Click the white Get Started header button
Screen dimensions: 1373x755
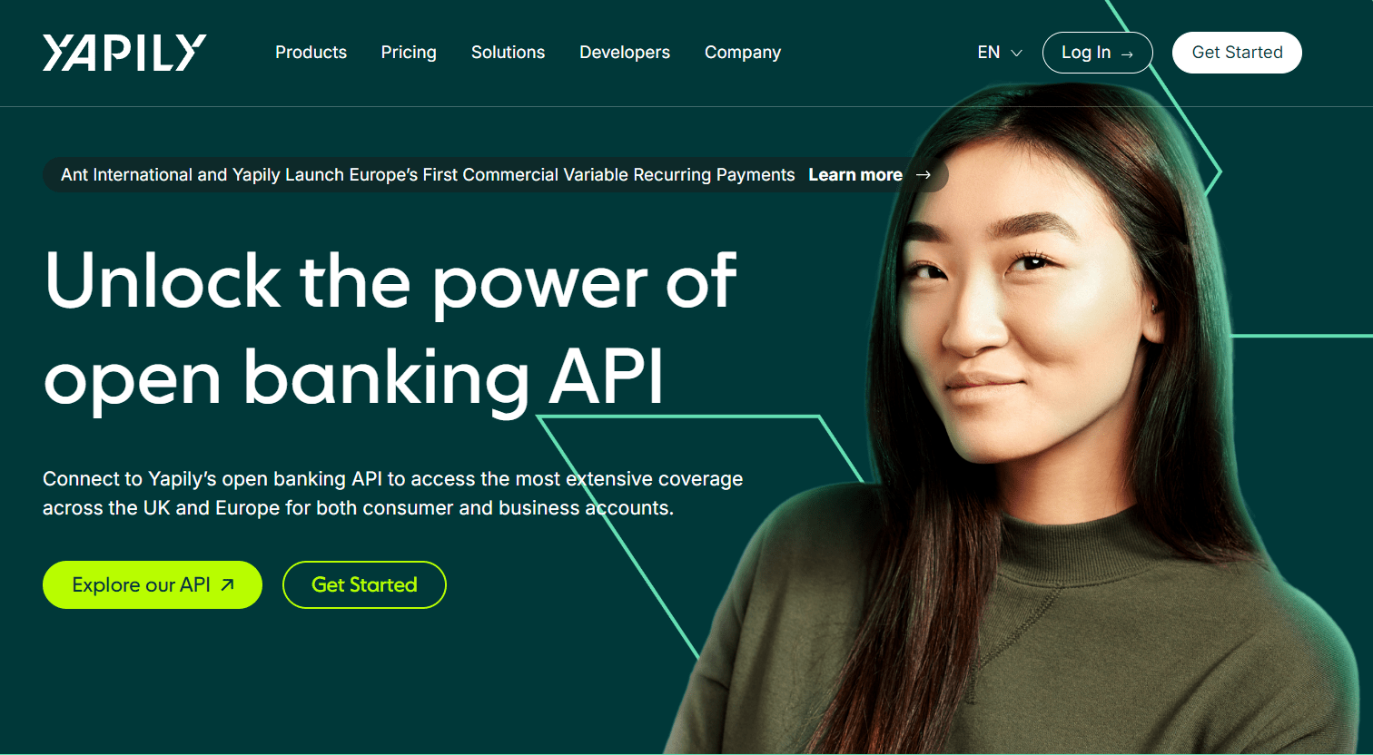1237,53
